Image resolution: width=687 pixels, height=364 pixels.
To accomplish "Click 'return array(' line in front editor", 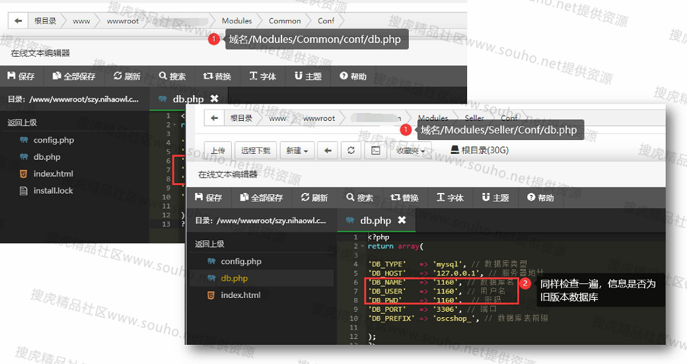I will point(395,246).
